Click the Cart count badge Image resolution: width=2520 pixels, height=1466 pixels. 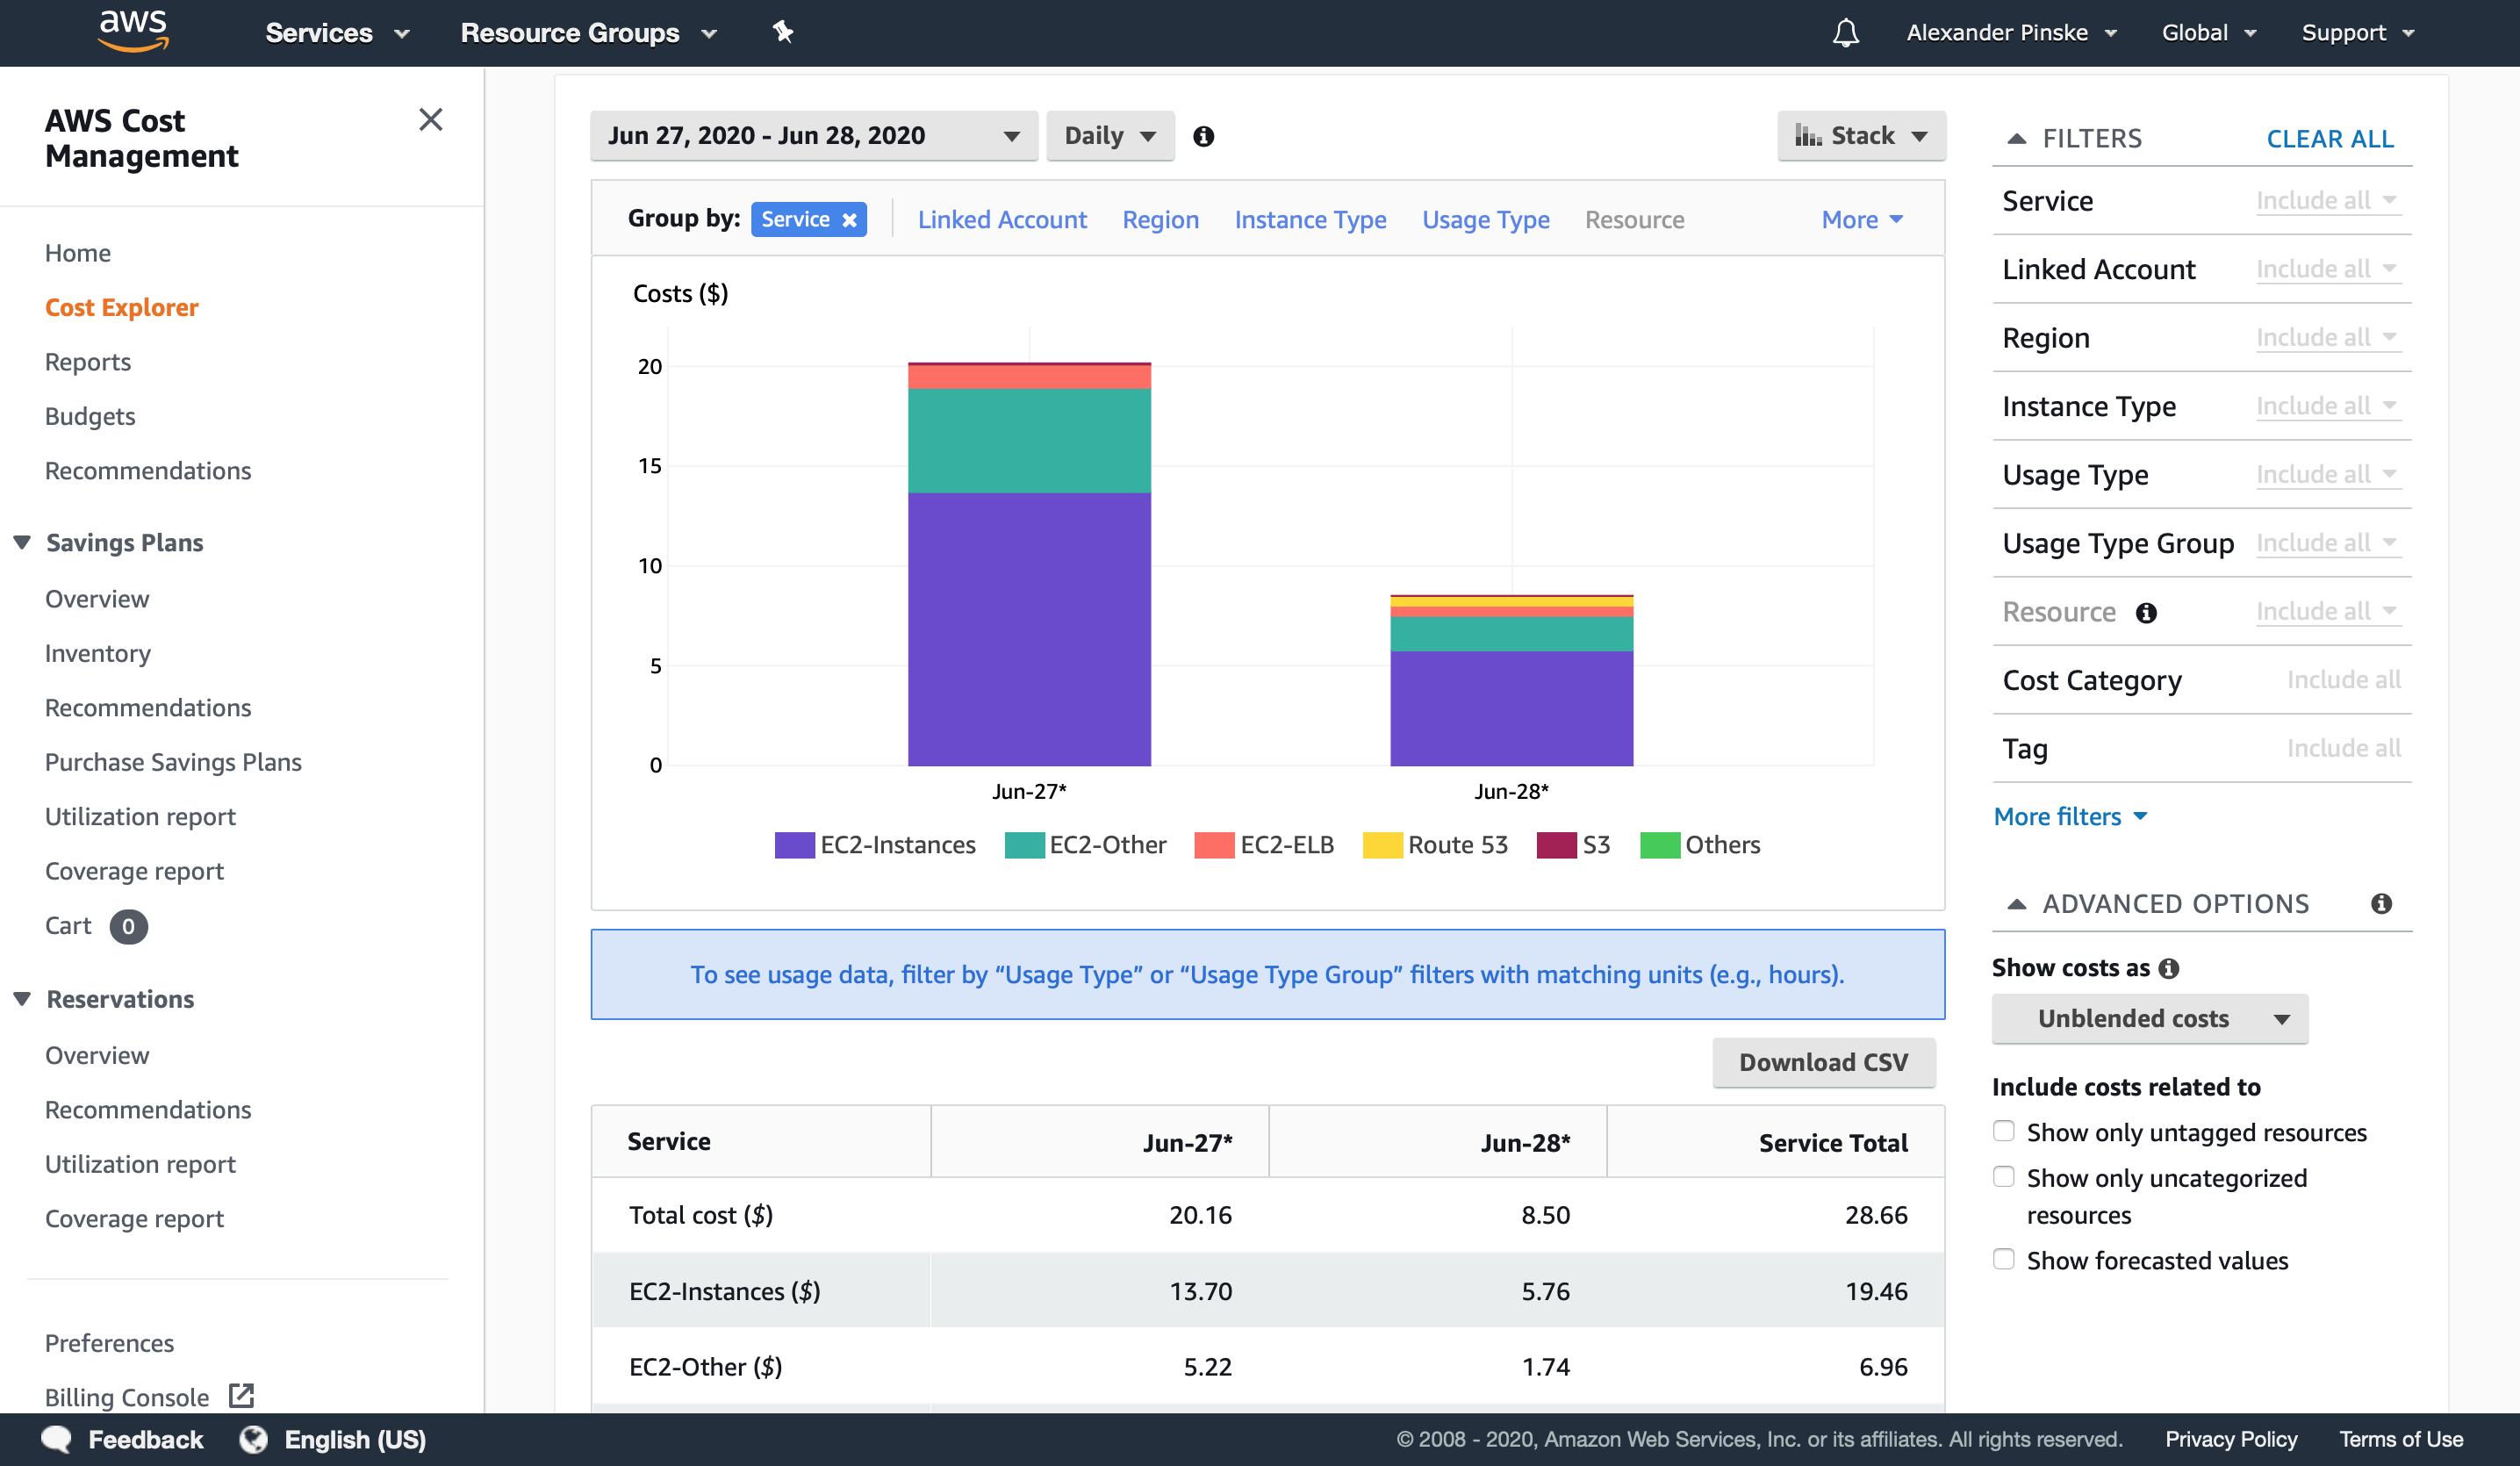coord(128,926)
